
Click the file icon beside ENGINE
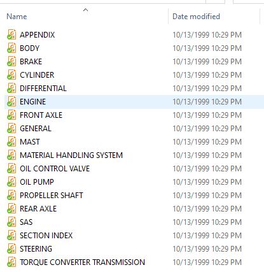point(11,101)
